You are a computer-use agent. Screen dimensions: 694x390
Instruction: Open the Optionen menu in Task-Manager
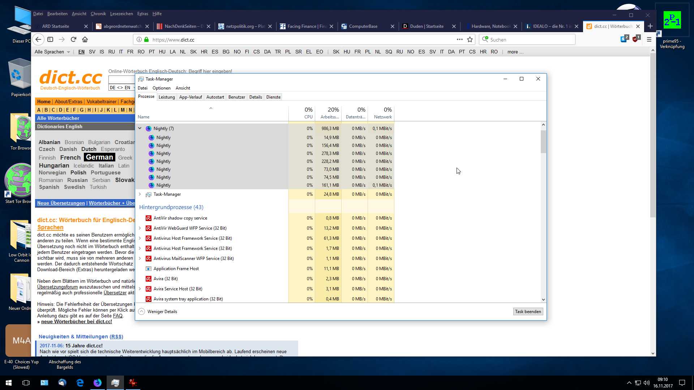(x=161, y=88)
